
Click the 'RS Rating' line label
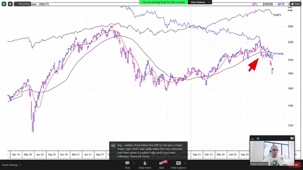point(278,54)
